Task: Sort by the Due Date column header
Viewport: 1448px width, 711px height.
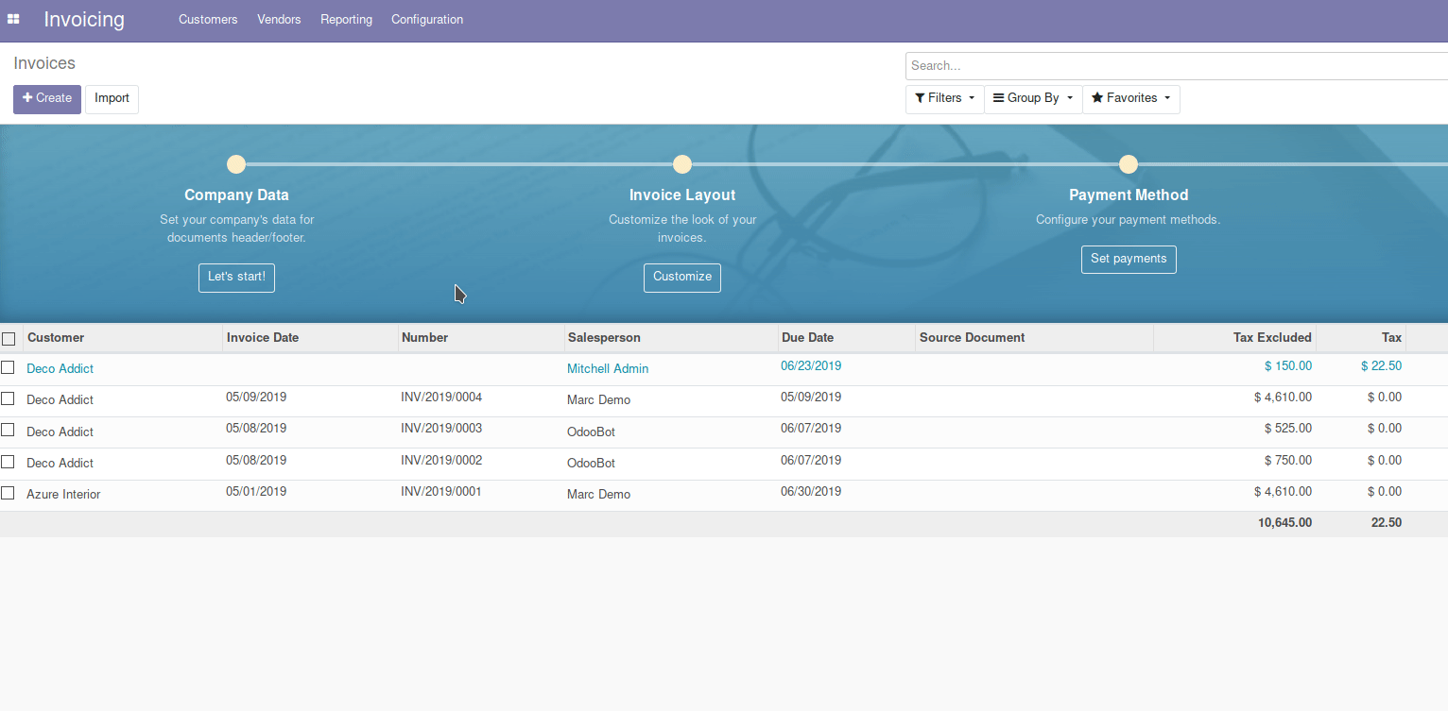Action: click(x=807, y=338)
